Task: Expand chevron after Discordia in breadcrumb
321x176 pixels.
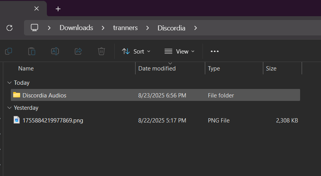Action: [x=196, y=28]
